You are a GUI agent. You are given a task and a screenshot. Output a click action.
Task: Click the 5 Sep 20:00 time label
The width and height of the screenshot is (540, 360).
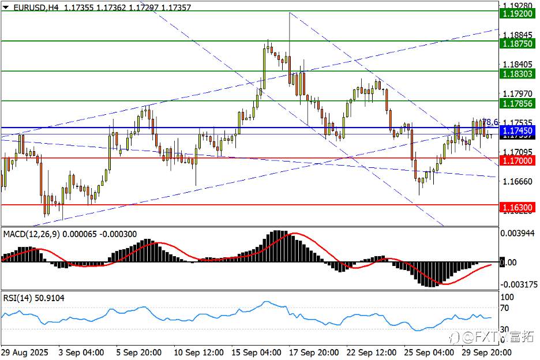point(139,352)
